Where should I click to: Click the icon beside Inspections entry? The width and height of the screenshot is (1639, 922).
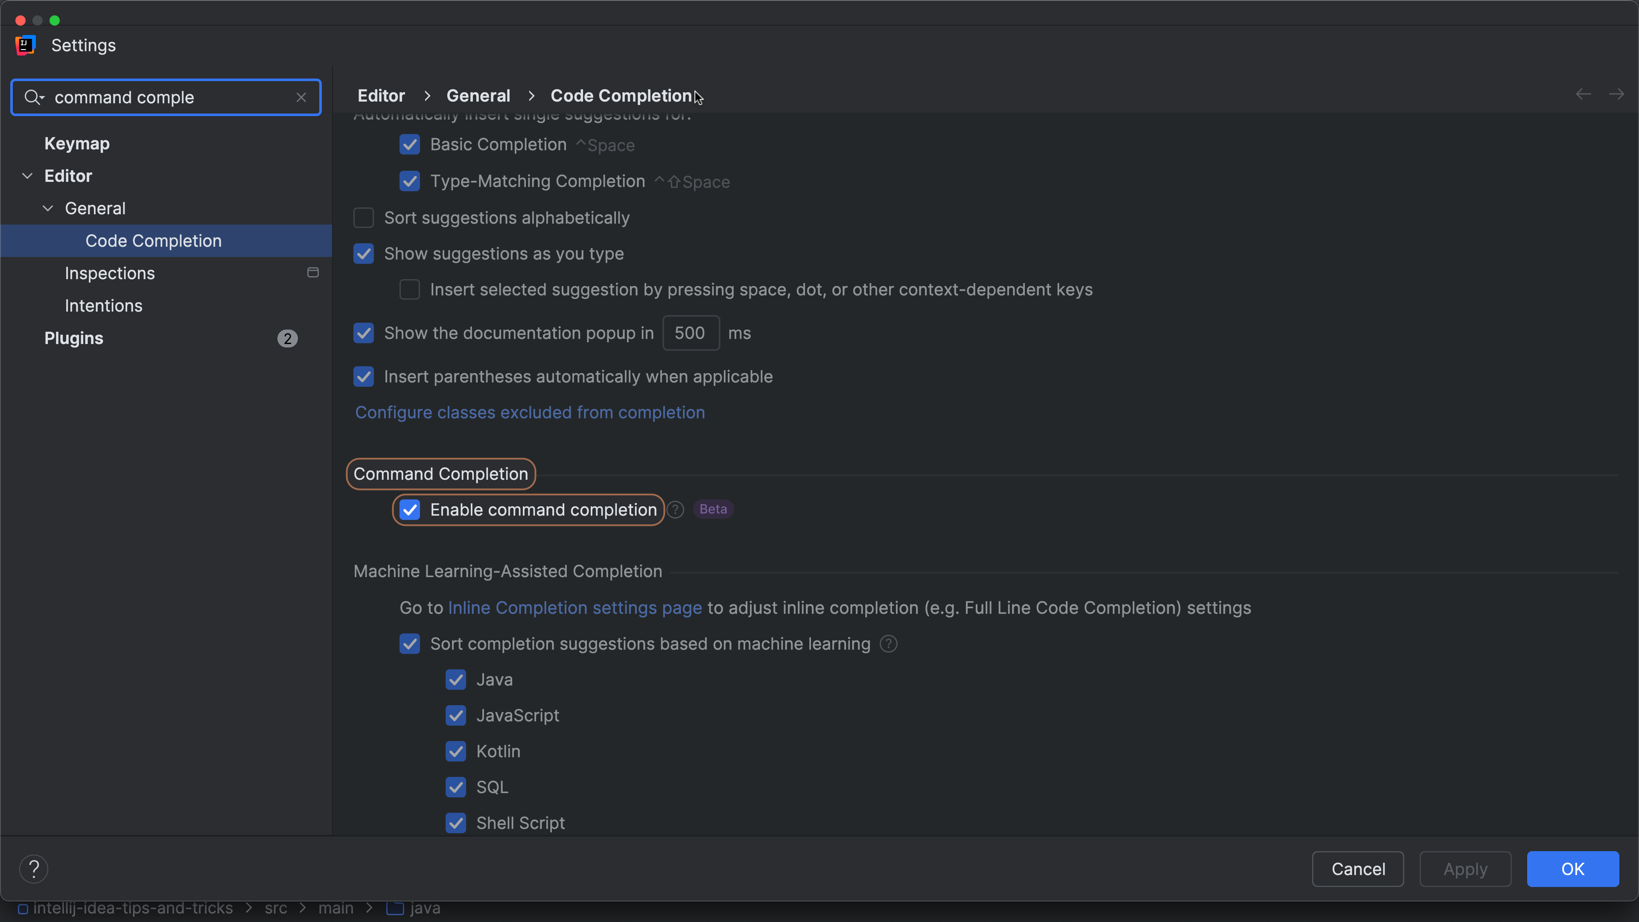pos(312,272)
